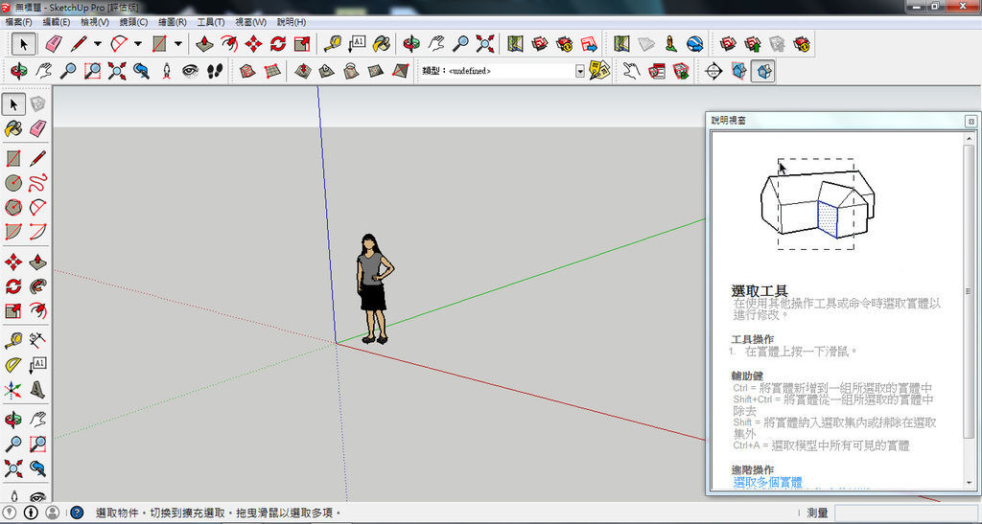Click the classifier paint-tags icon
Viewport: 982px width, 524px height.
599,70
